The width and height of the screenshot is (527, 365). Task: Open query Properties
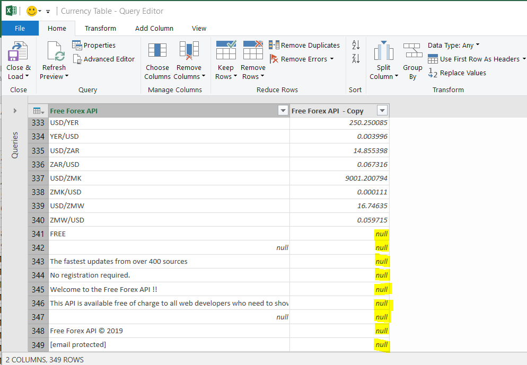tap(94, 45)
